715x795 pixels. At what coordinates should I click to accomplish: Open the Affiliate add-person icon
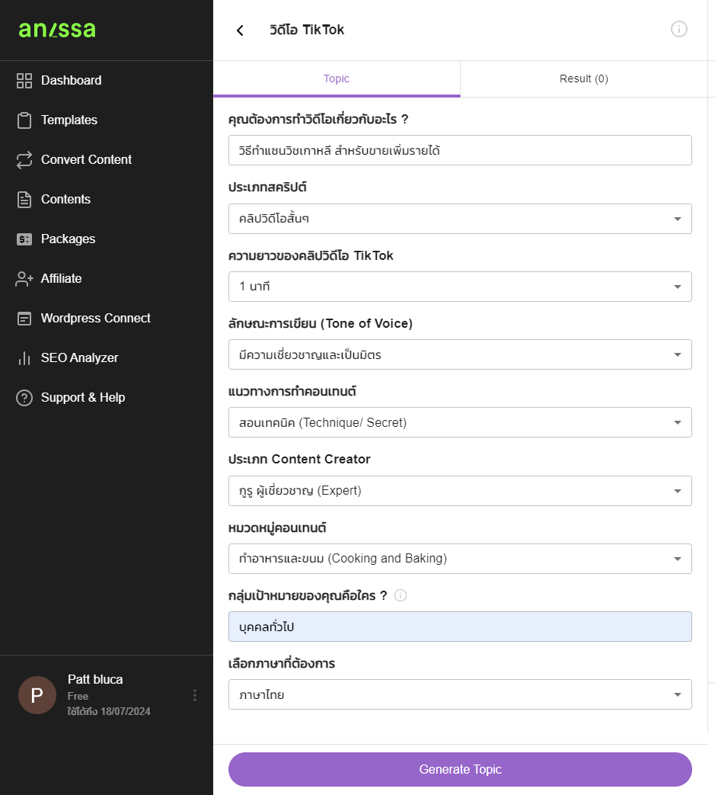coord(24,279)
